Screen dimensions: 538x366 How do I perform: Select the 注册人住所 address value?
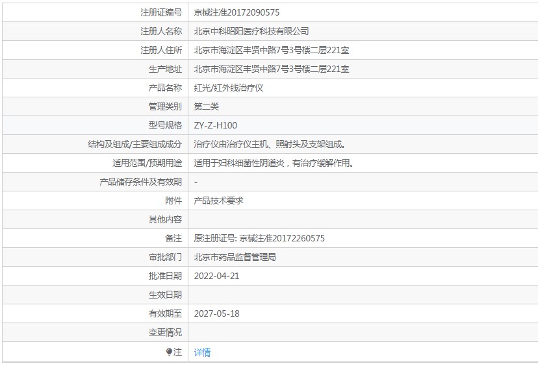pyautogui.click(x=272, y=51)
